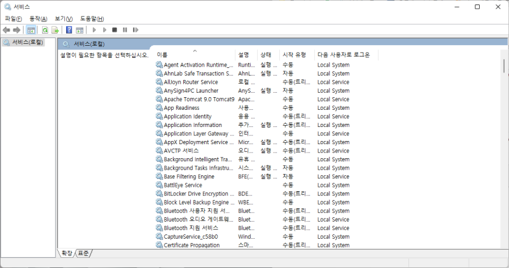Click CaptureService_c58b0 service name

191,237
